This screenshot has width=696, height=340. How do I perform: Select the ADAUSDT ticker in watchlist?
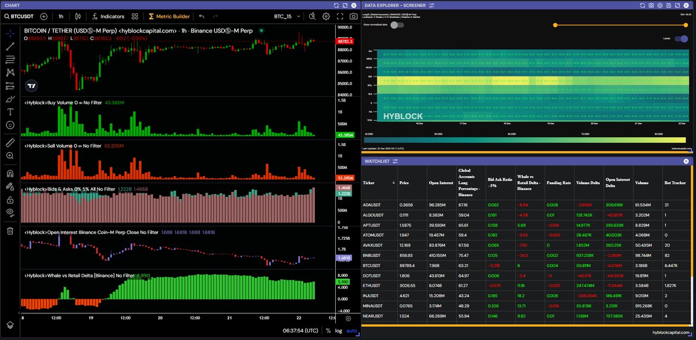373,204
